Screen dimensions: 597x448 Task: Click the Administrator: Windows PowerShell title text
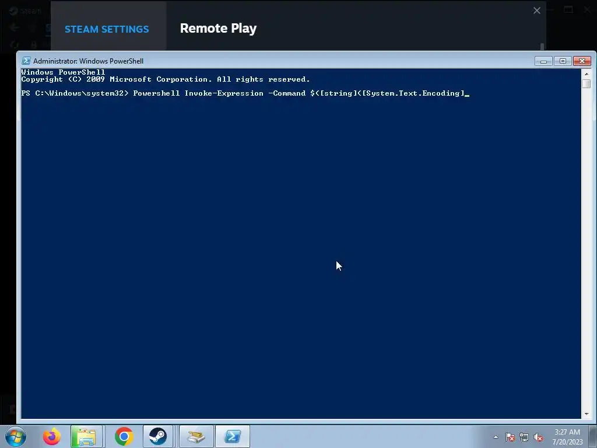(x=89, y=61)
